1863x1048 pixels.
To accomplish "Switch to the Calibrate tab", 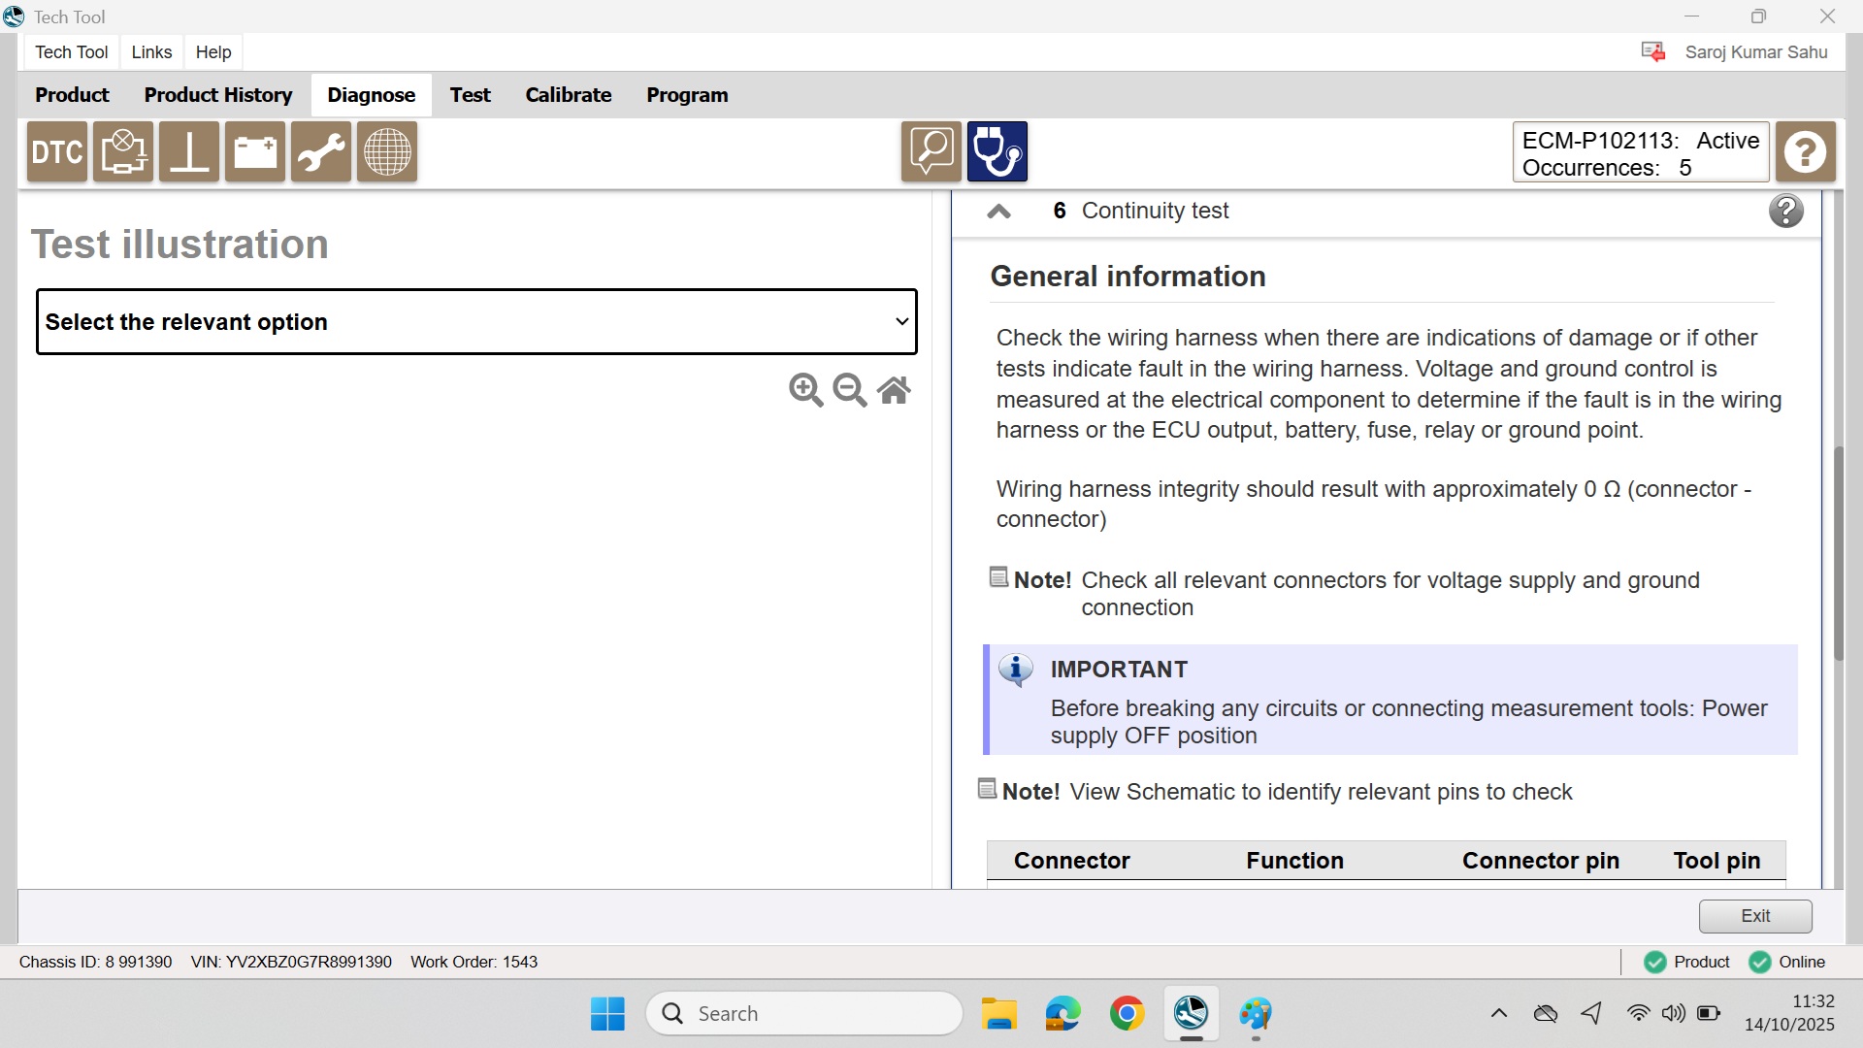I will 568,95.
